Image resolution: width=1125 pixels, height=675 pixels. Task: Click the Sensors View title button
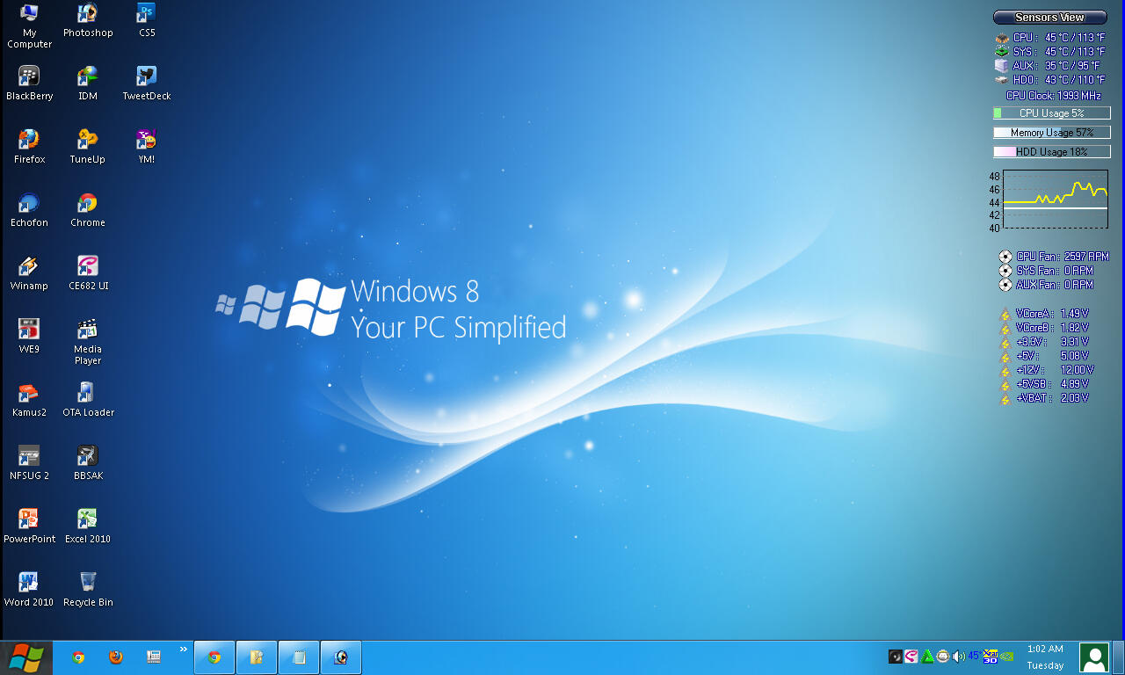(x=1050, y=18)
